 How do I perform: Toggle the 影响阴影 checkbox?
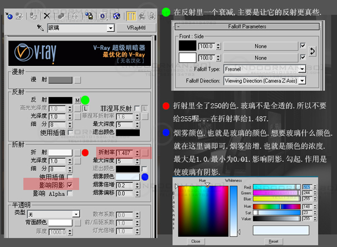click(x=70, y=185)
